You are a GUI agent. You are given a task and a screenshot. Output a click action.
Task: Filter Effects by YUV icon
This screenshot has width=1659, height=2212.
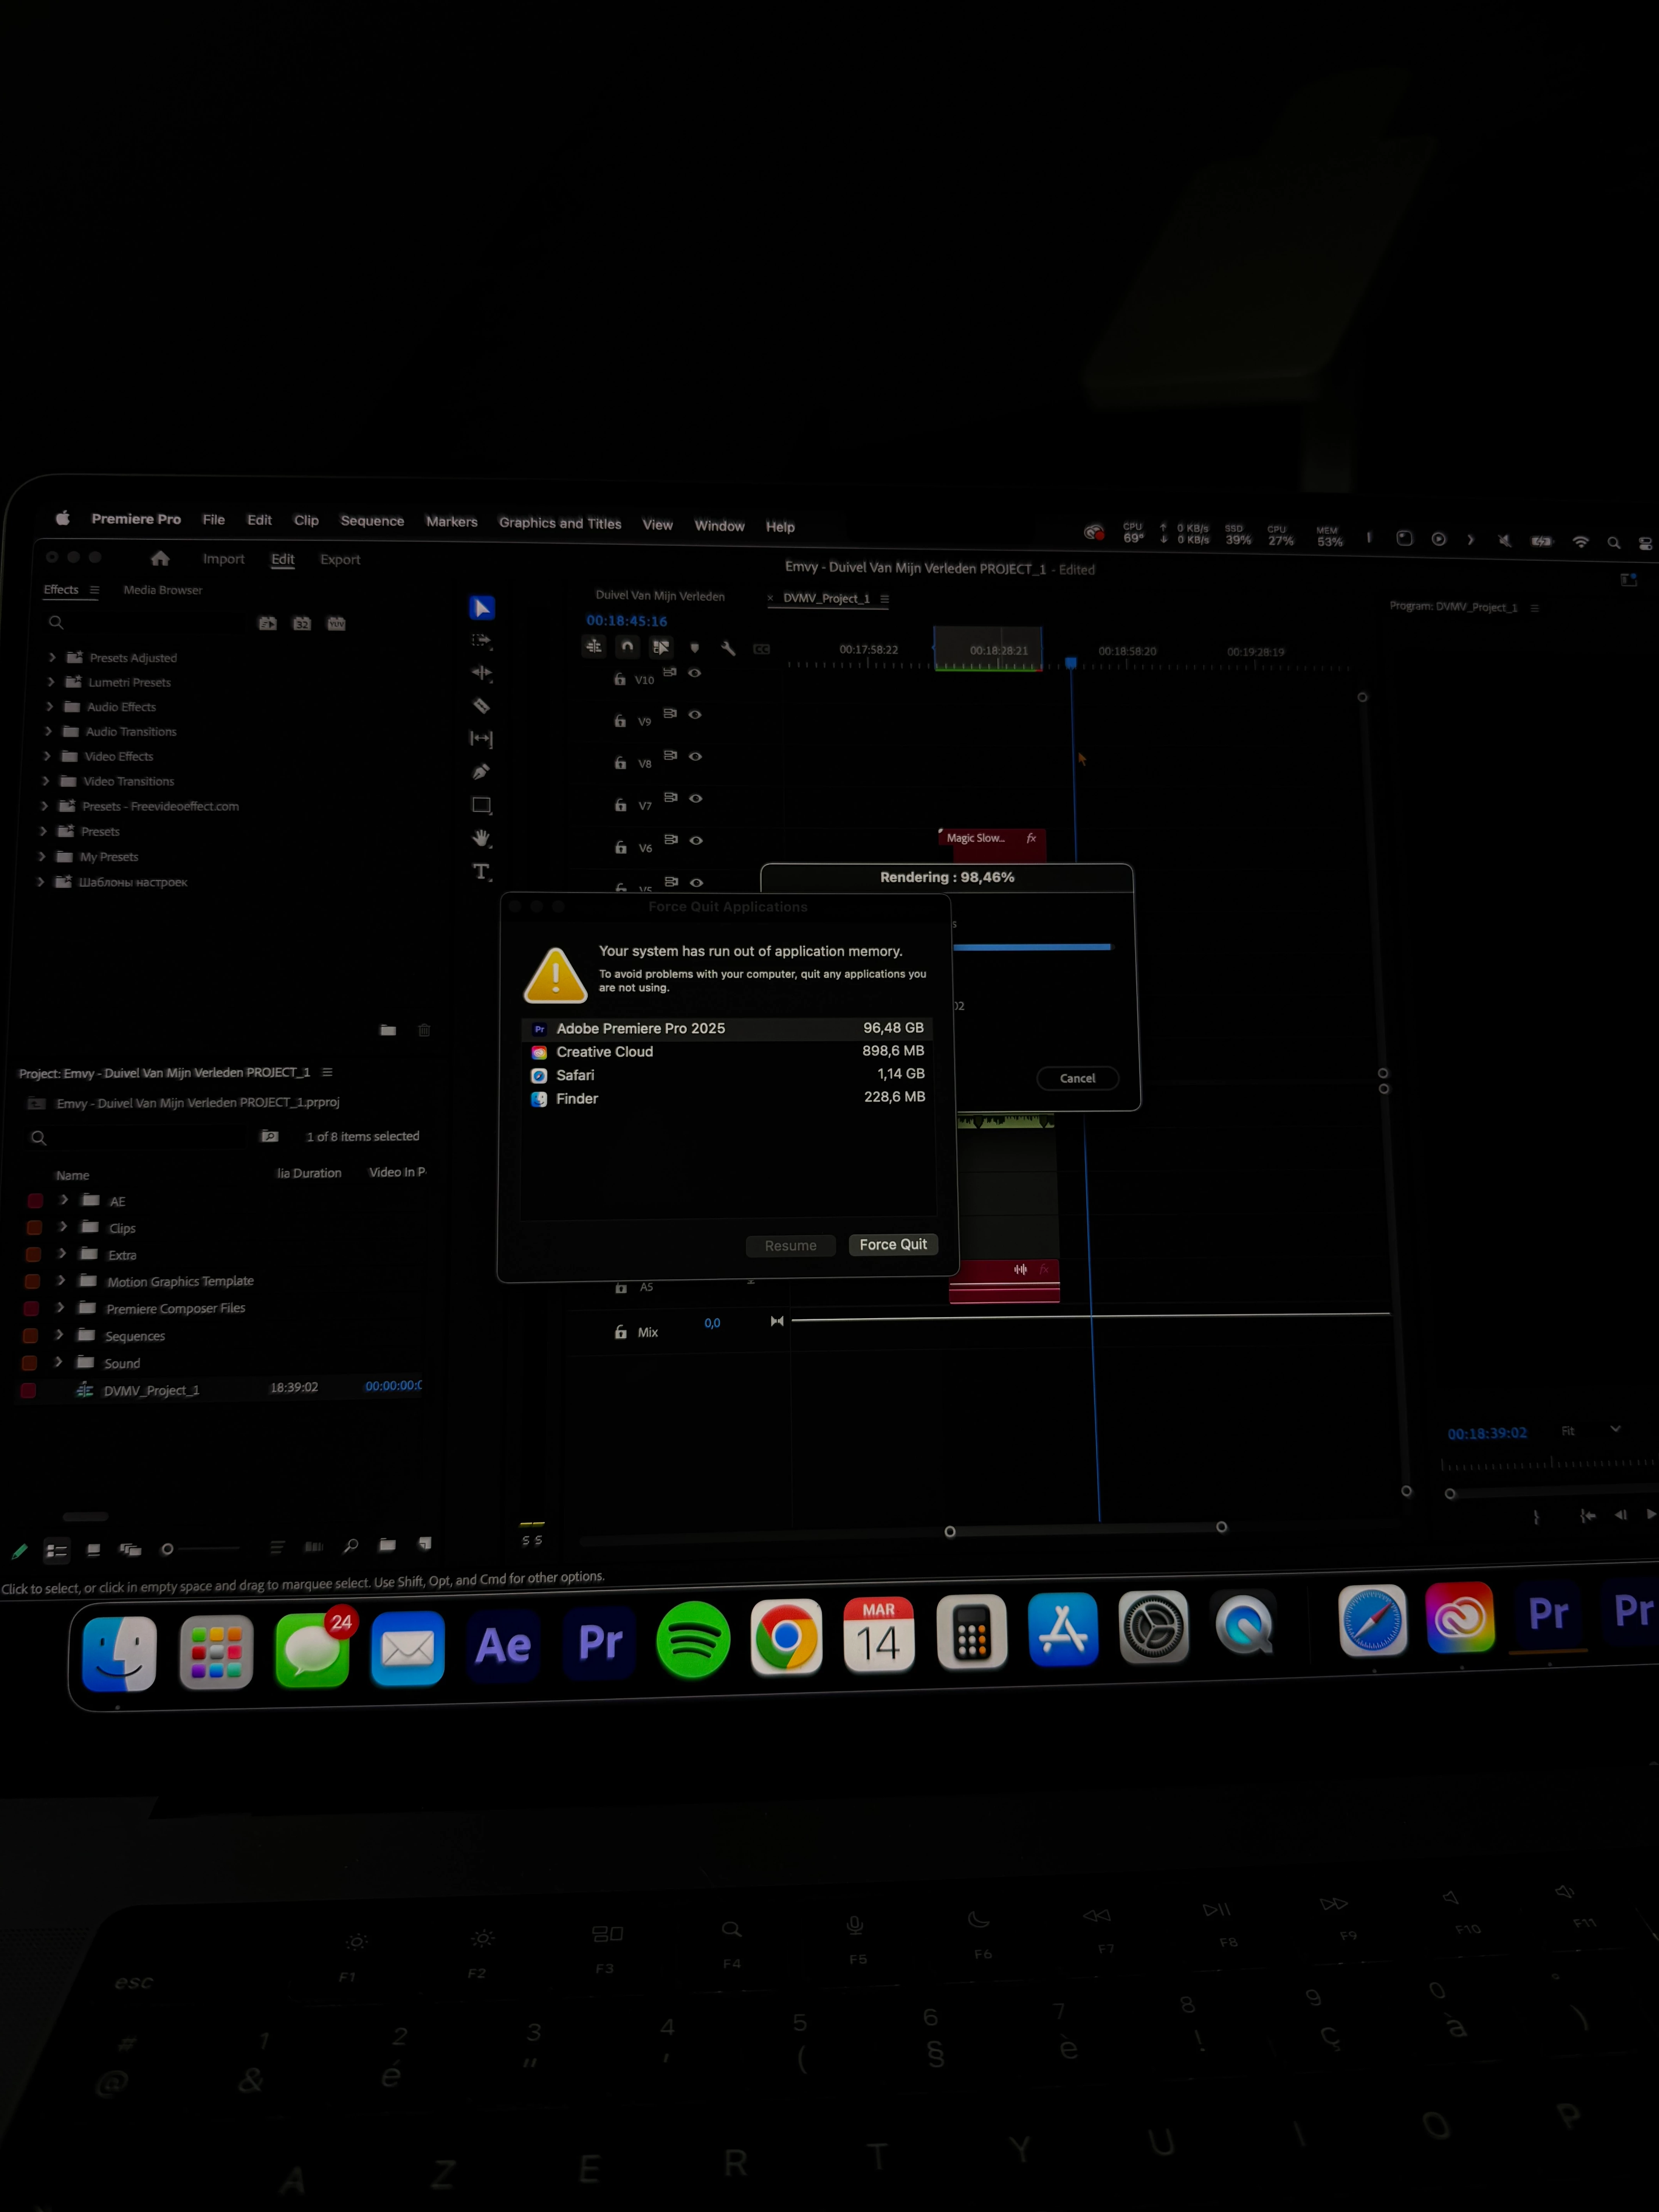pos(336,623)
